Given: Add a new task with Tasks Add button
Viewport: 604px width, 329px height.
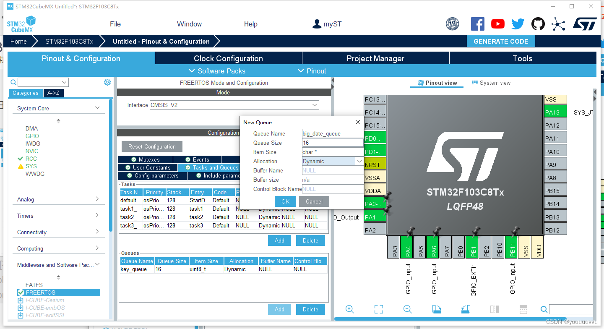Looking at the screenshot, I should tap(280, 240).
